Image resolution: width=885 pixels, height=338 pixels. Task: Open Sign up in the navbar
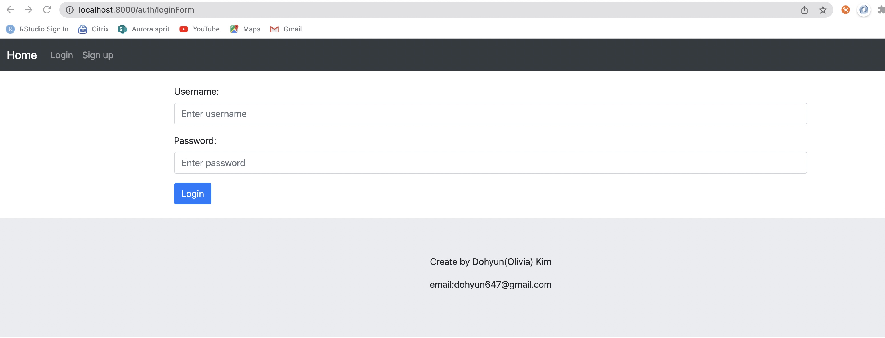98,55
